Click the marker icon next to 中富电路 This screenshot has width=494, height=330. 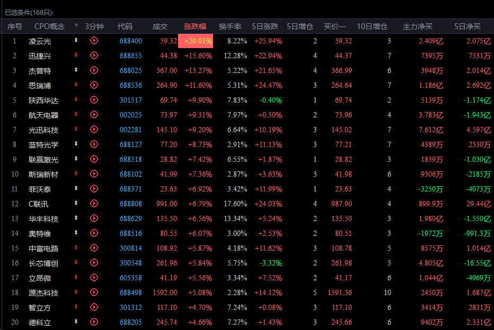point(76,248)
